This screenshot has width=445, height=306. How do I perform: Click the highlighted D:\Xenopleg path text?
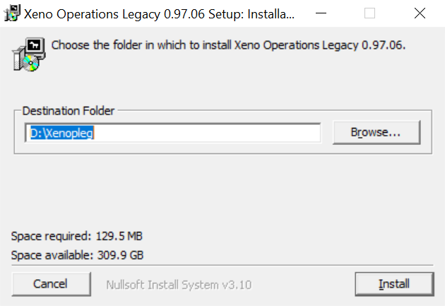point(62,133)
